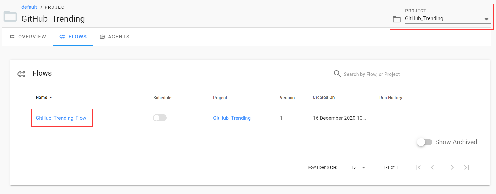Open the Project dropdown showing GitHub_Trending

click(448, 18)
